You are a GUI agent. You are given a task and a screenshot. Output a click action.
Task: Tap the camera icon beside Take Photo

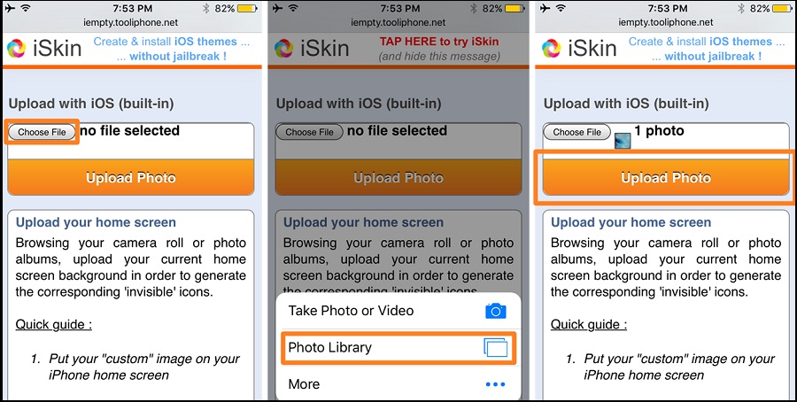[x=496, y=311]
